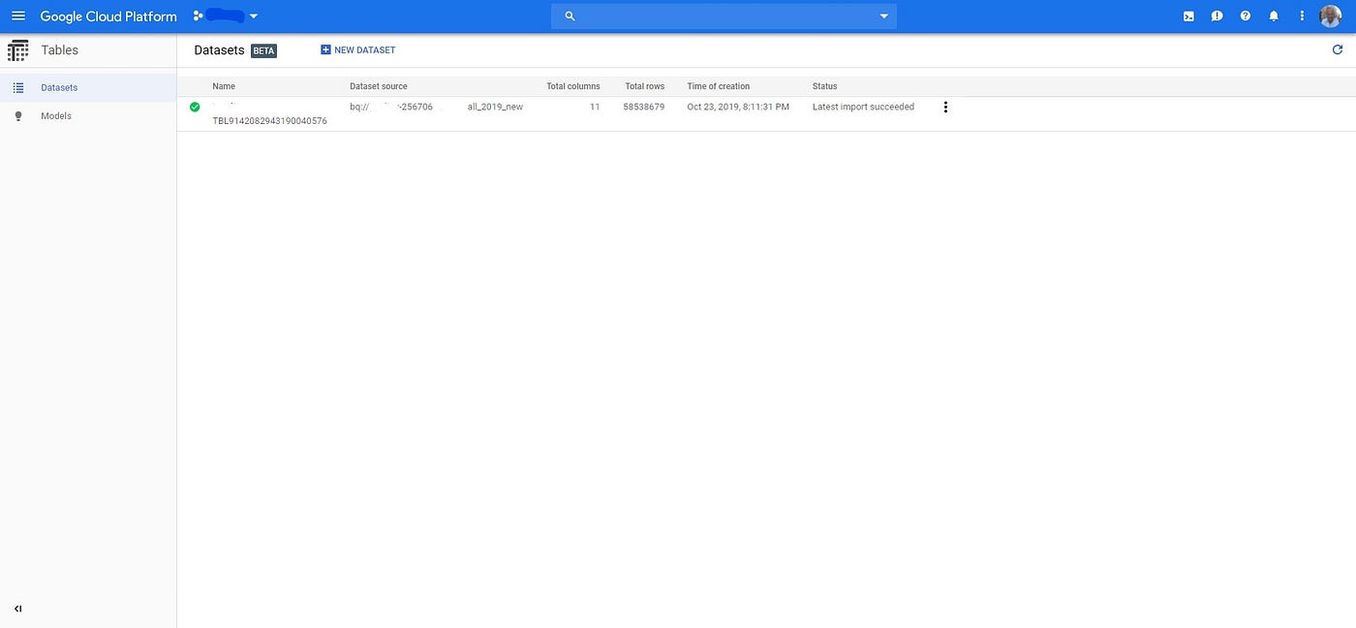Open dataset TBL9142082943190040576

[269, 120]
